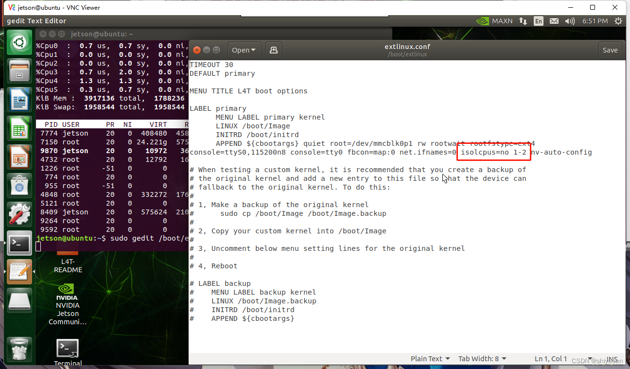Switch keyboard layout via the En indicator

[539, 21]
